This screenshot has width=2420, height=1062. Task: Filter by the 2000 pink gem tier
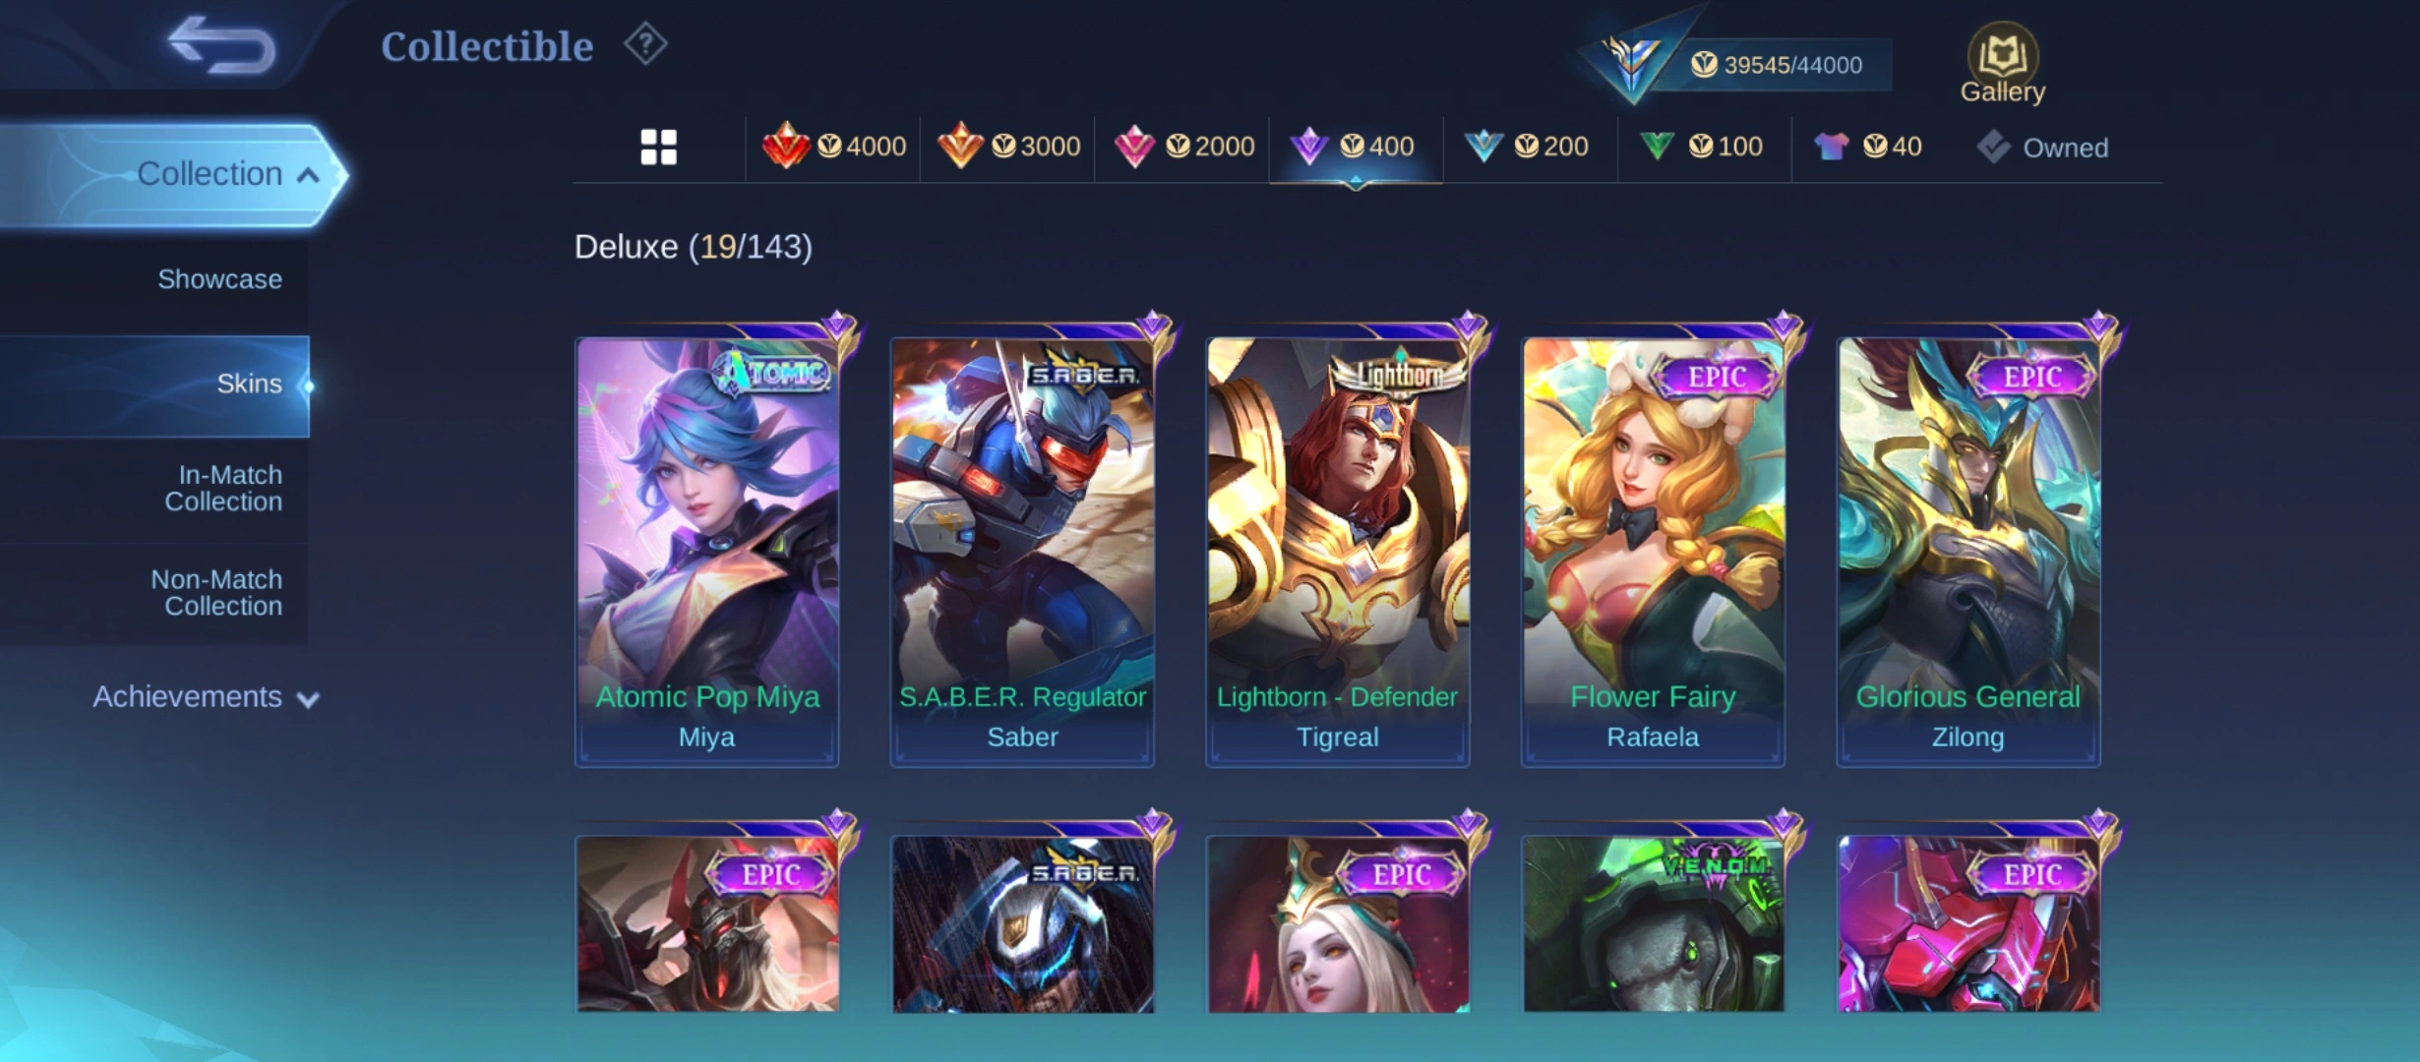pyautogui.click(x=1183, y=147)
